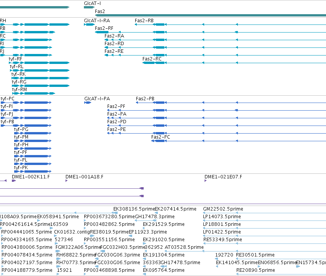This screenshot has width=326, height=276.
Task: Select the EK207414.5prime EST label
Action: [x=176, y=209]
